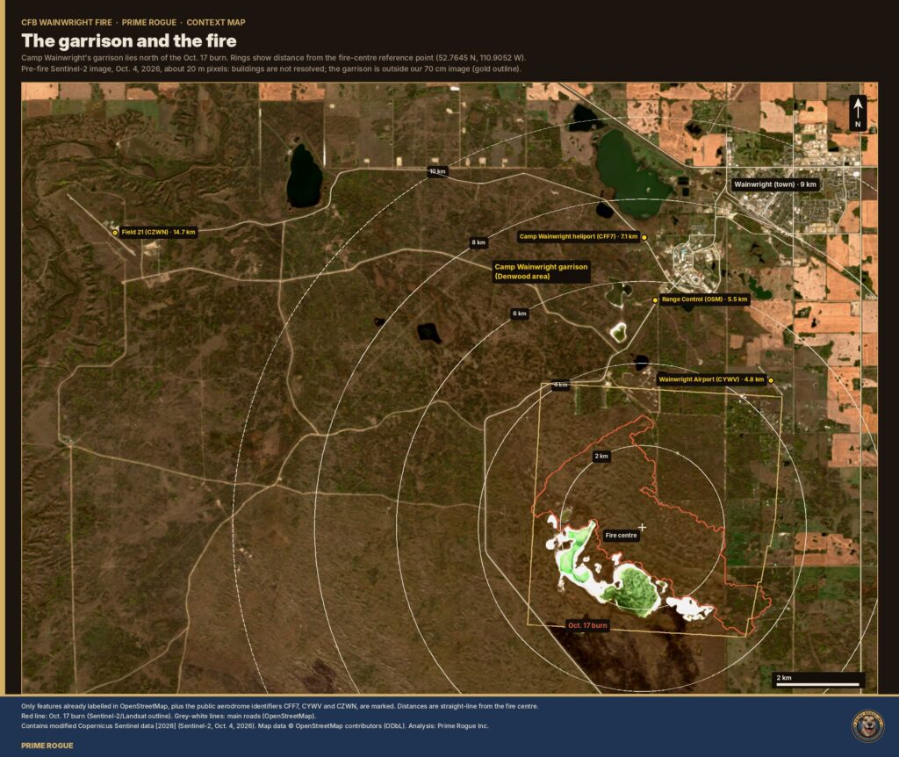Click the '10 km' ring label
The height and width of the screenshot is (757, 899).
[x=437, y=171]
